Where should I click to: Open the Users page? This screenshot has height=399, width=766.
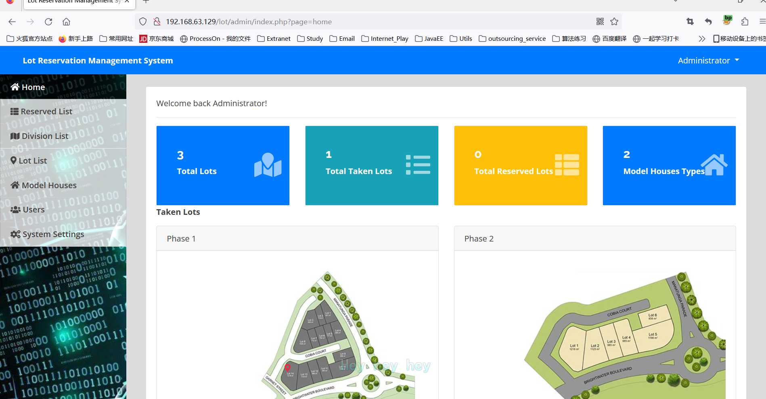point(63,210)
